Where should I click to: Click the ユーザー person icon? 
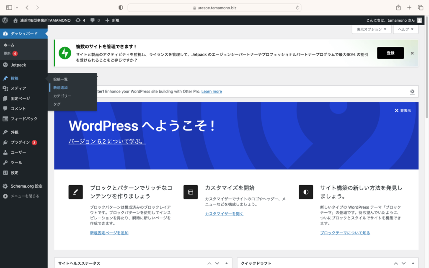5,152
